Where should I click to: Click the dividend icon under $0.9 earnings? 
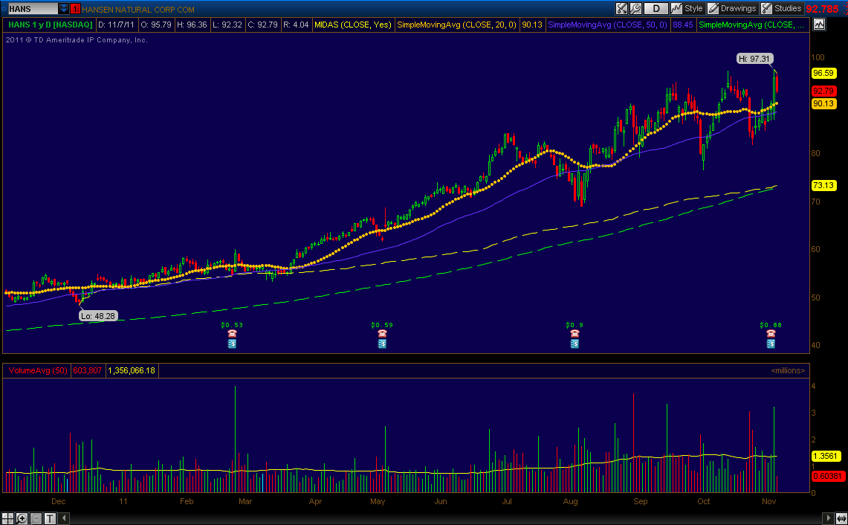(x=574, y=344)
